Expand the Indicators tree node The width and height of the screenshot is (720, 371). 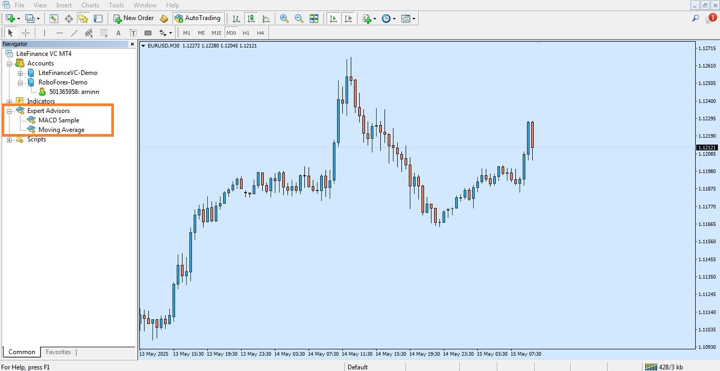[x=9, y=101]
